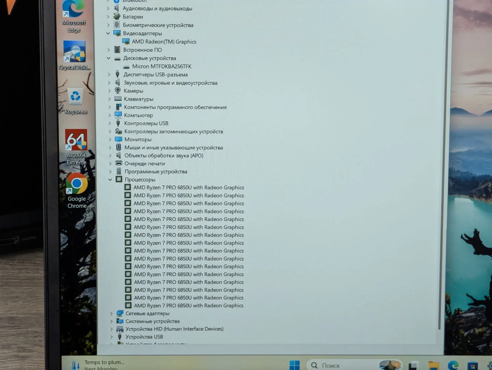Open the Microsoft Edge desktop shortcut
The height and width of the screenshot is (370, 492).
coord(73,16)
